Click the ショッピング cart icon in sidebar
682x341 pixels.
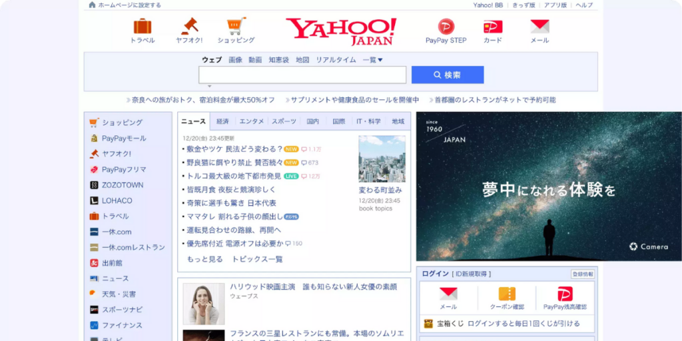94,123
